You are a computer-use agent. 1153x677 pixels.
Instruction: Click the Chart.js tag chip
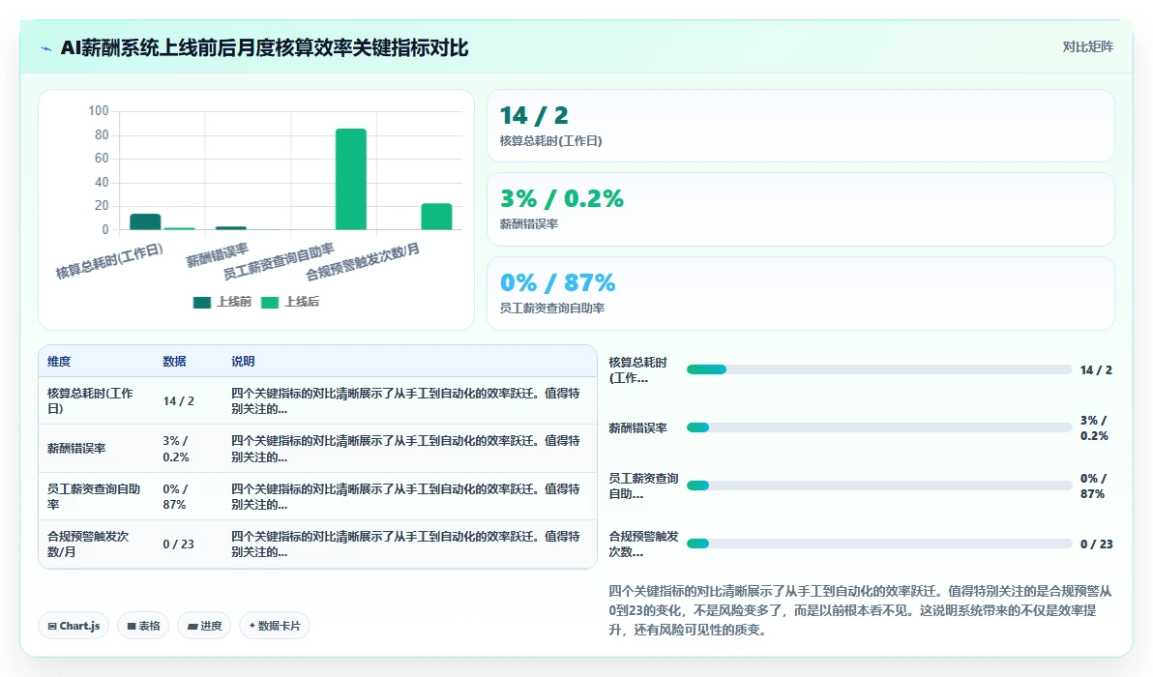tap(74, 626)
